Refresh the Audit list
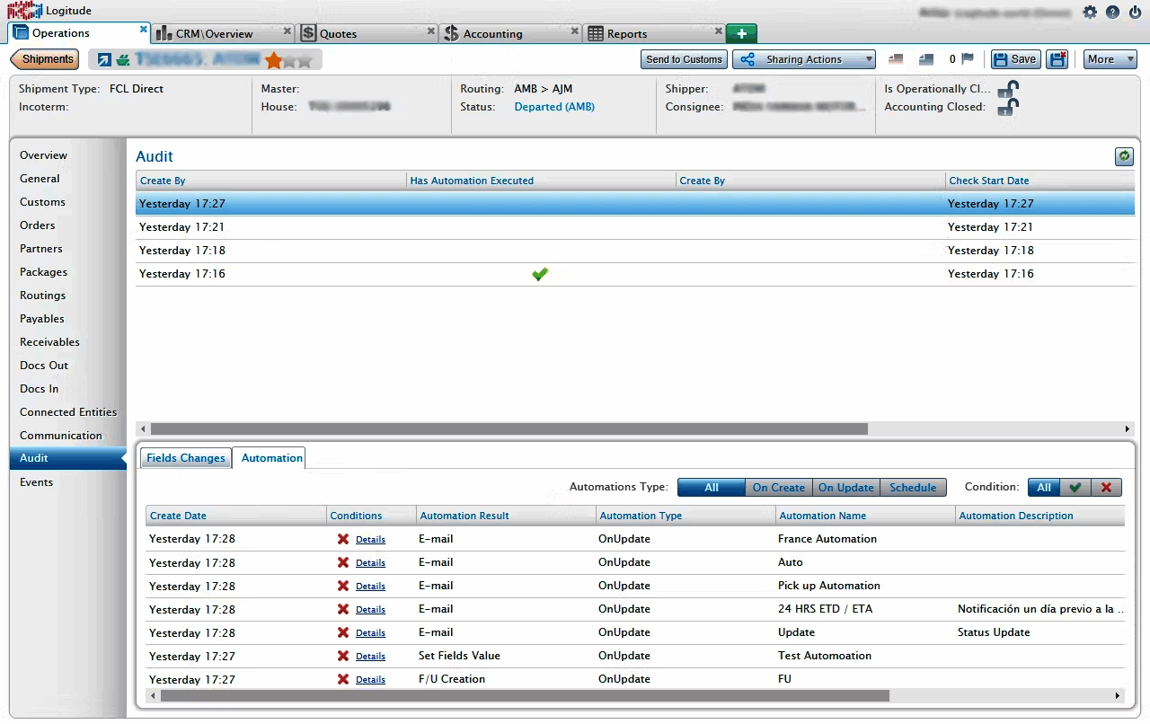 pos(1124,156)
